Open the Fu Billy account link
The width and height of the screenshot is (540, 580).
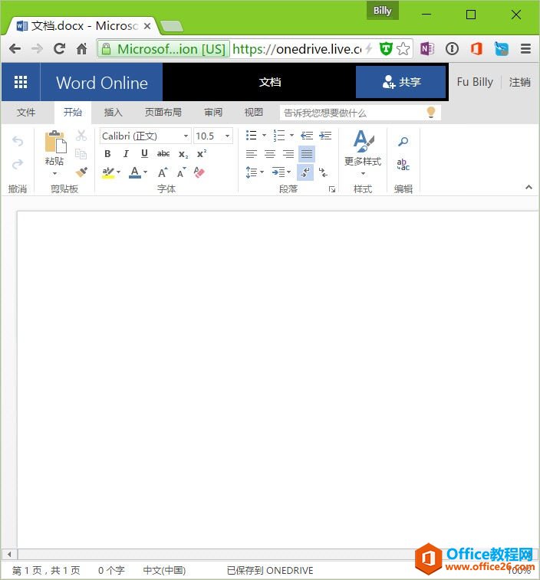coord(475,82)
